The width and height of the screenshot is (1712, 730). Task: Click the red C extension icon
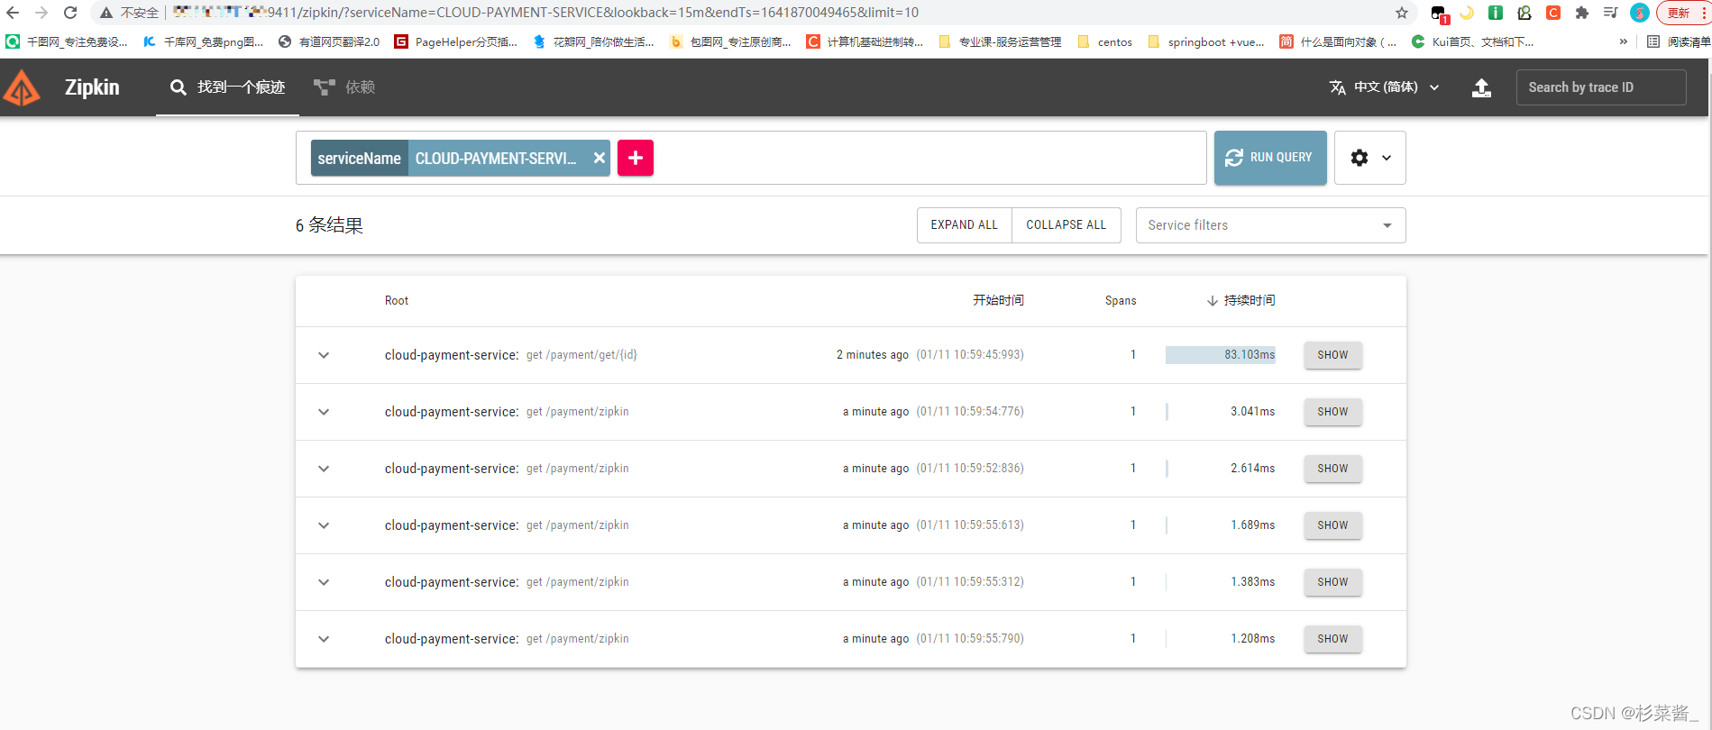pos(1553,13)
